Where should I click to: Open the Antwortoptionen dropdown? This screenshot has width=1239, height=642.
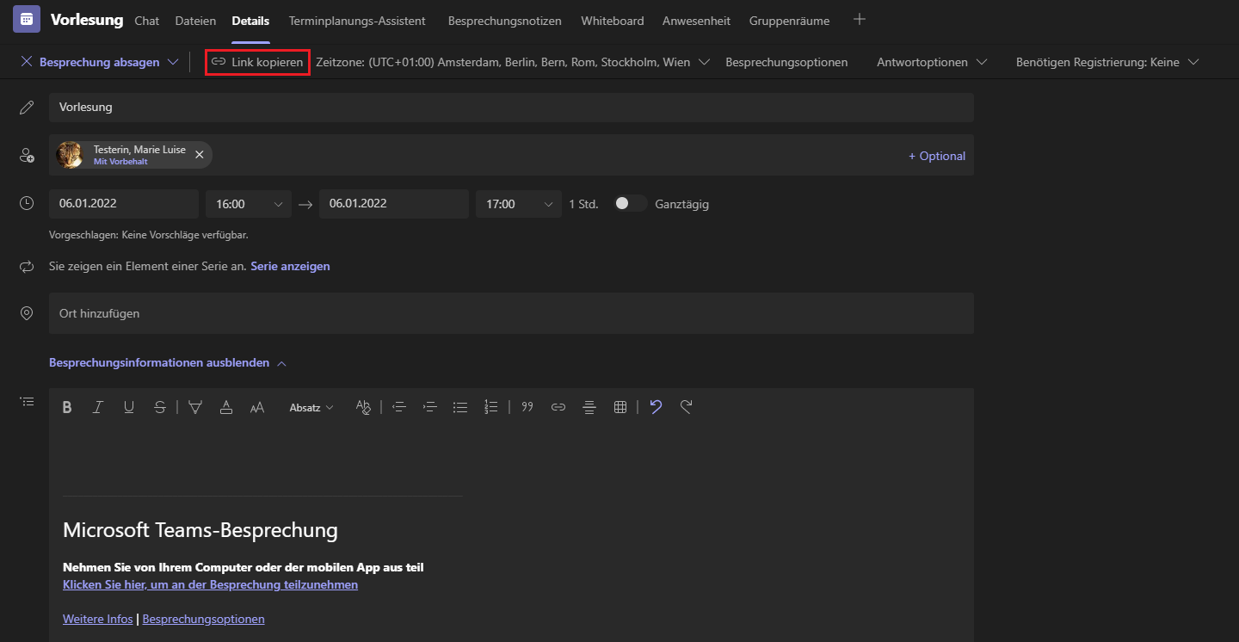(x=932, y=62)
